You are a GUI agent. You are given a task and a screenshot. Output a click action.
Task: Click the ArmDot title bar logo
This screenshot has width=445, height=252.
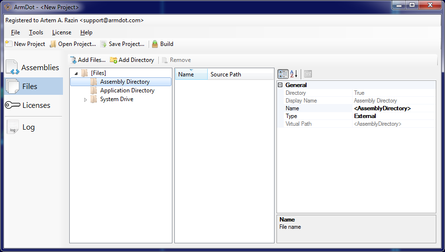[8, 7]
